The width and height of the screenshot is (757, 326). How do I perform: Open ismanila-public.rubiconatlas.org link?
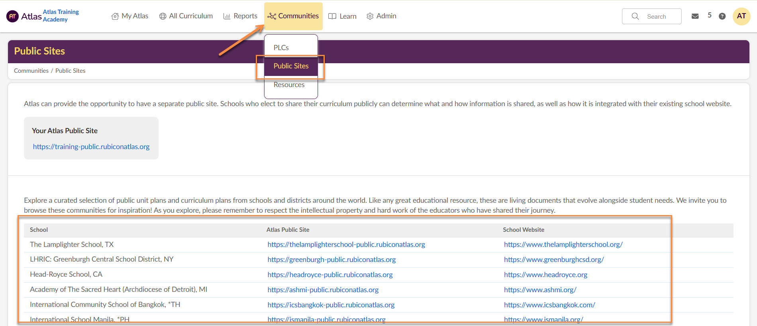[327, 319]
